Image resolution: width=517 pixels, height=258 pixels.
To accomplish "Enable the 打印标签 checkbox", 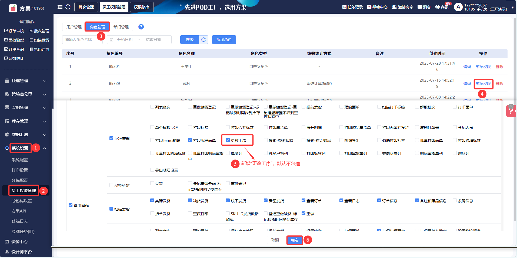I will coord(190,127).
